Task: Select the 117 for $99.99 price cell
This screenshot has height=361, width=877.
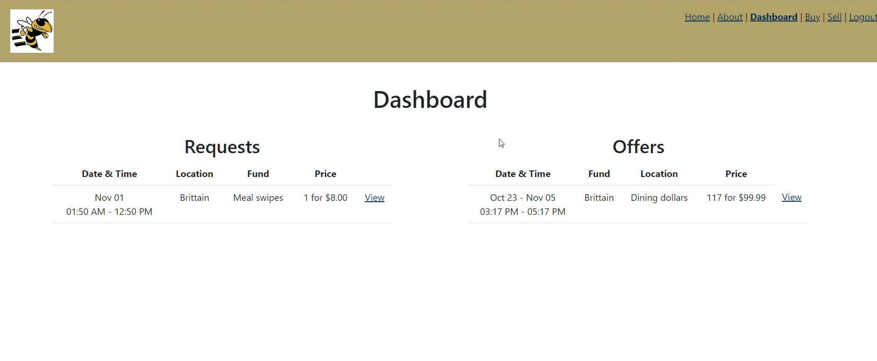Action: click(x=736, y=198)
